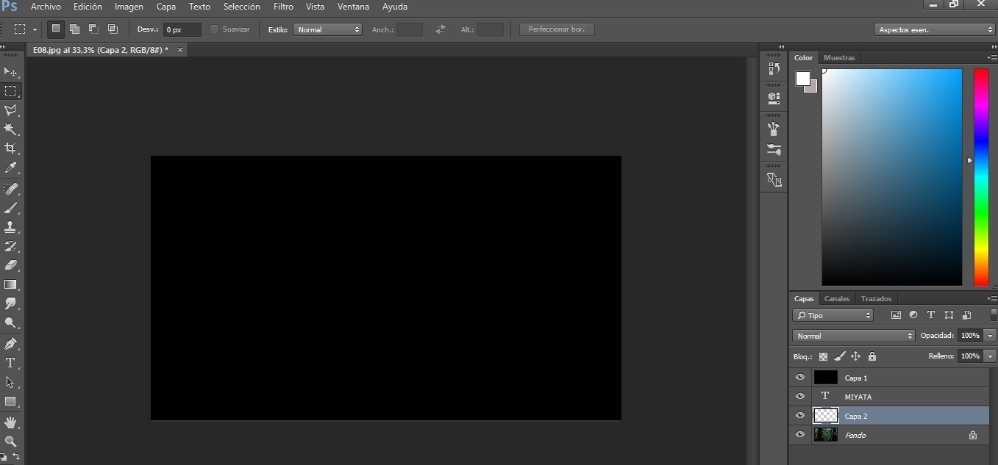Image resolution: width=998 pixels, height=465 pixels.
Task: Hide the Capa 1 layer
Action: [x=800, y=378]
